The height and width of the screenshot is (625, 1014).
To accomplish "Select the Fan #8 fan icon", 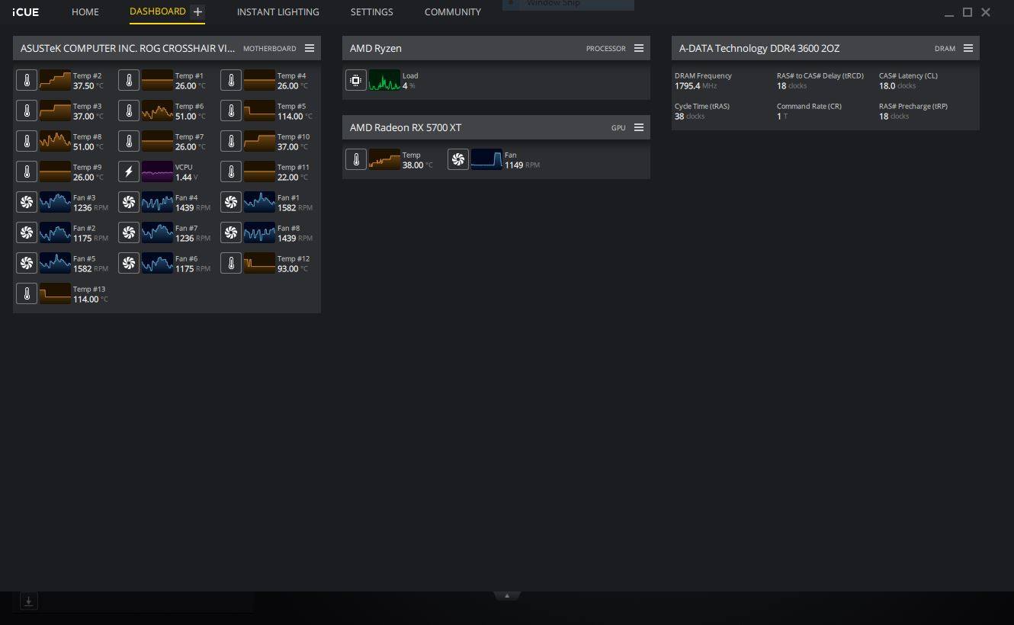I will pos(231,232).
